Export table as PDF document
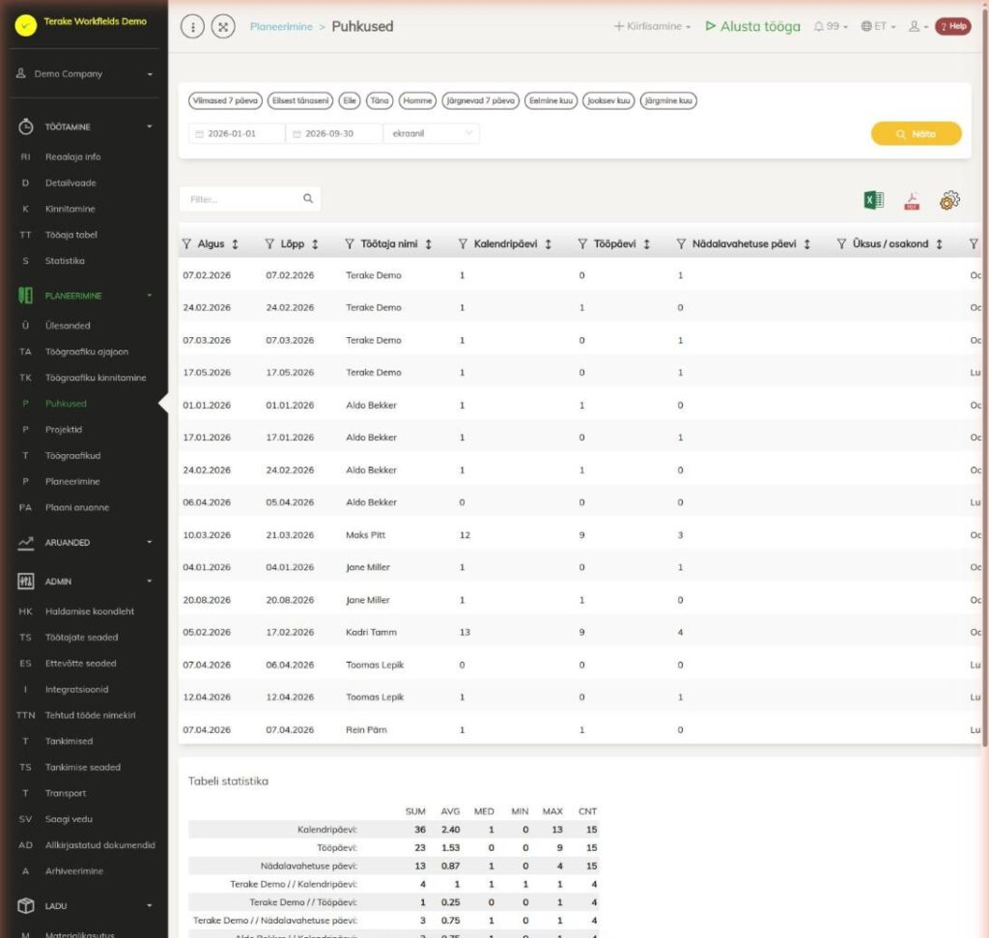Image resolution: width=989 pixels, height=938 pixels. coord(912,201)
